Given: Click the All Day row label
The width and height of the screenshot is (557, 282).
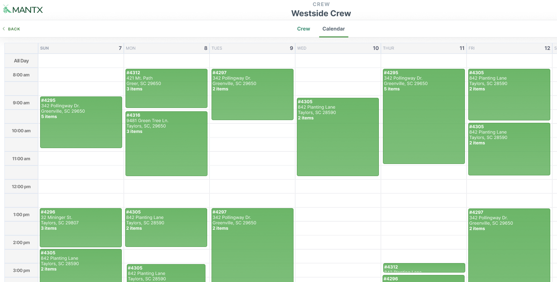Looking at the screenshot, I should point(21,61).
